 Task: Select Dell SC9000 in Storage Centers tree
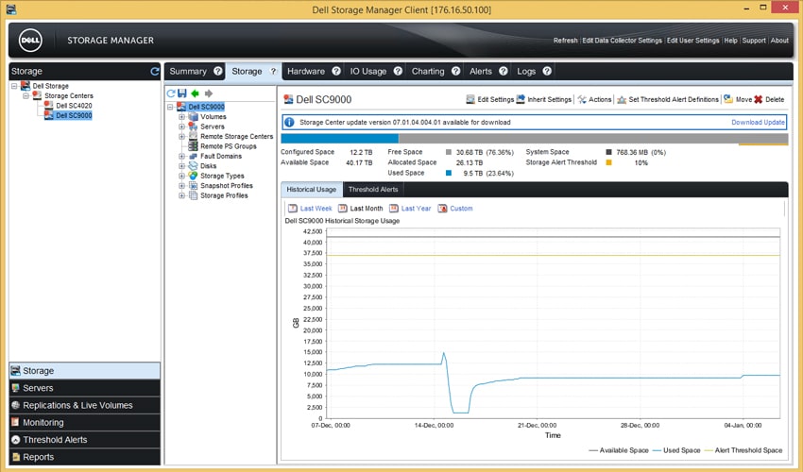[74, 116]
